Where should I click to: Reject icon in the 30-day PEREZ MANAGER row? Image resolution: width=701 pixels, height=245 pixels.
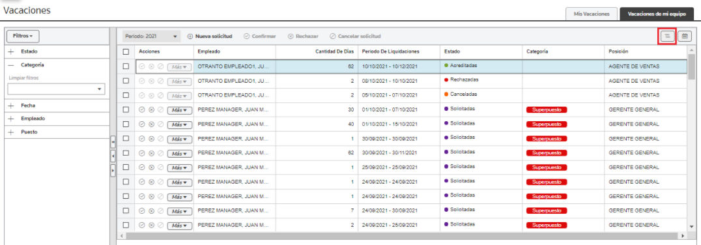[x=151, y=110]
